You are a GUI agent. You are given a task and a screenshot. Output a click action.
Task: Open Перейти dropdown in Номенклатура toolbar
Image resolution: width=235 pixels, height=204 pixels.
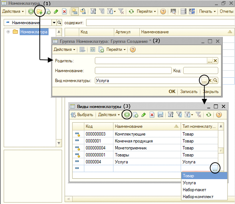(x=146, y=12)
